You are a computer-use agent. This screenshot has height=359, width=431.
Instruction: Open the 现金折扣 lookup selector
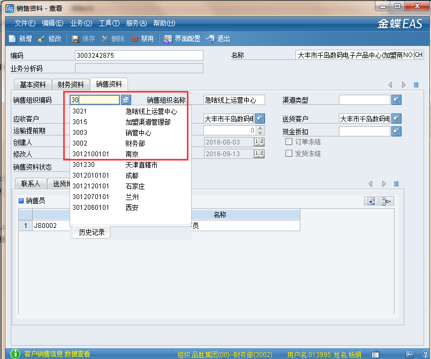click(396, 131)
